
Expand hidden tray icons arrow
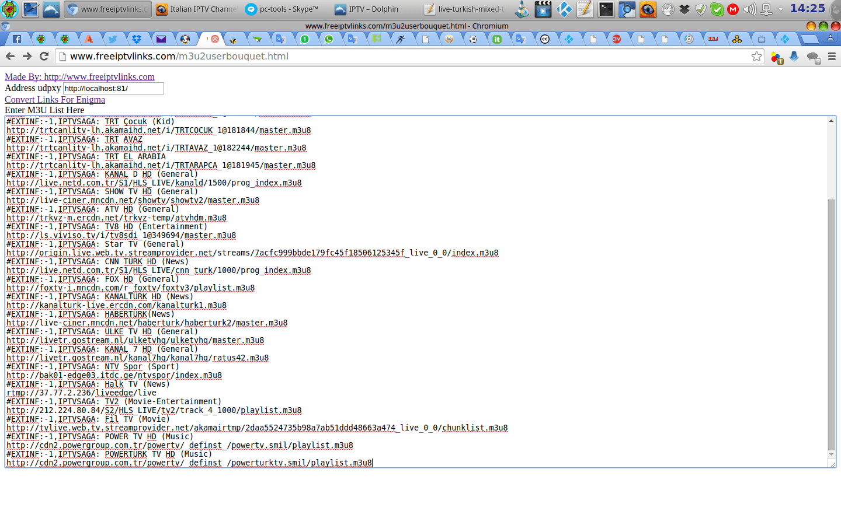(x=781, y=9)
